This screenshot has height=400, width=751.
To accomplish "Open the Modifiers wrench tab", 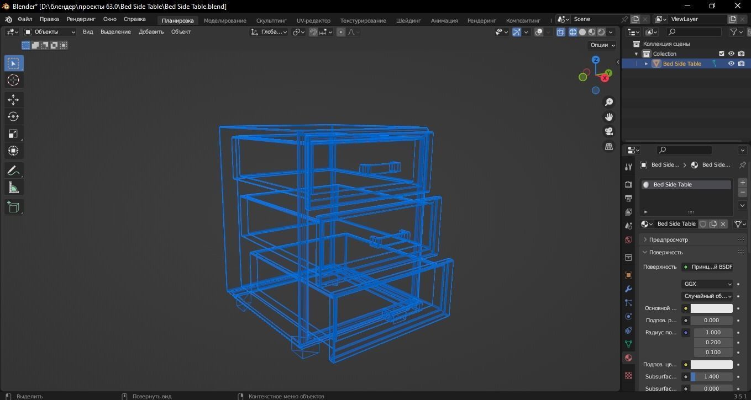I will pos(628,289).
